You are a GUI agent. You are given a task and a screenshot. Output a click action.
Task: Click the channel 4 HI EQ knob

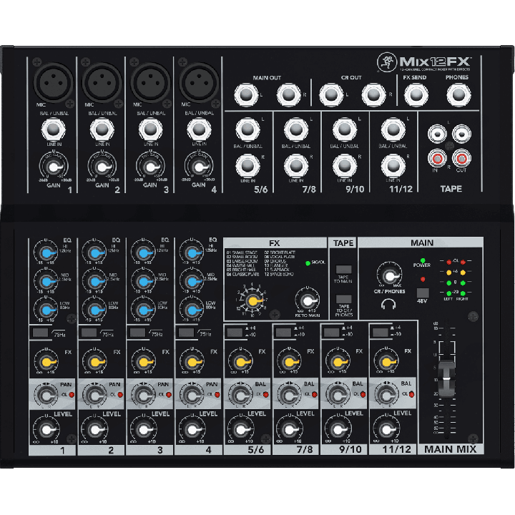192,253
